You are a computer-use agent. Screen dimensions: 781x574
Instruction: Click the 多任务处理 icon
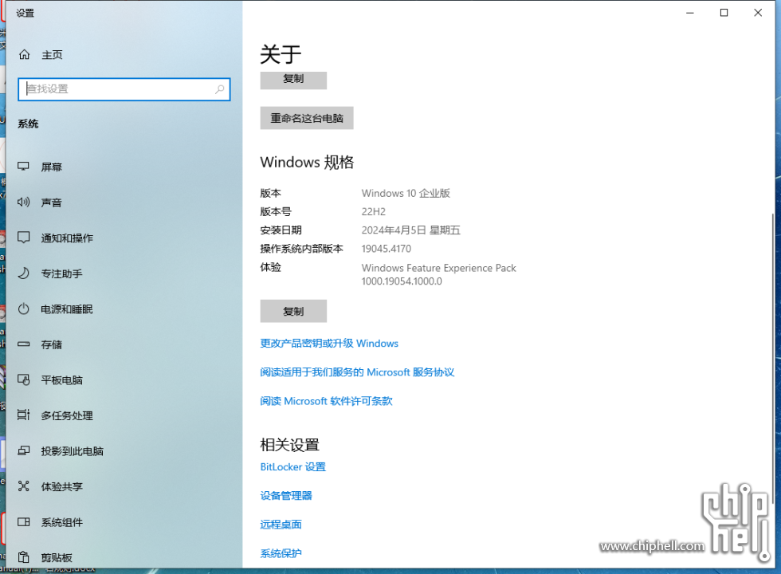coord(23,415)
